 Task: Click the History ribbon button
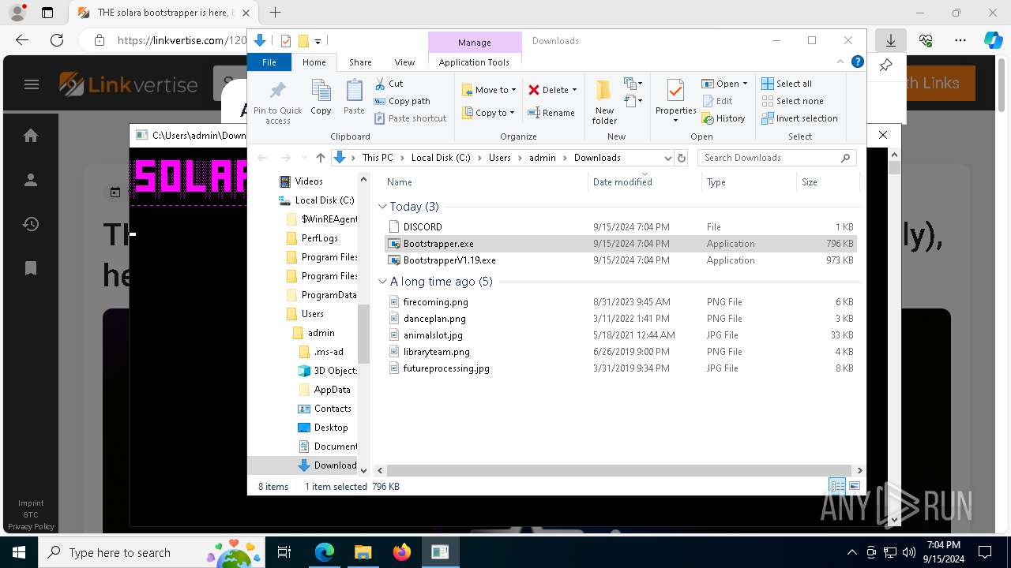723,118
